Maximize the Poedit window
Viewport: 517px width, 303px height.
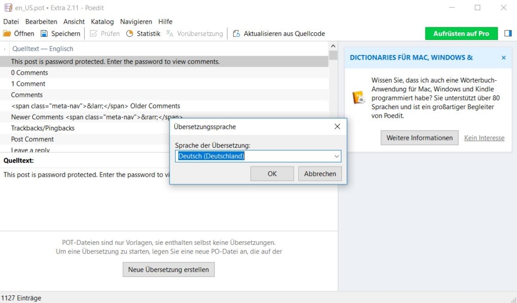click(x=478, y=8)
